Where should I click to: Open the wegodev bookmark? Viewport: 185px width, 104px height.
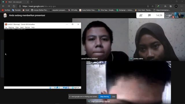tap(58, 10)
